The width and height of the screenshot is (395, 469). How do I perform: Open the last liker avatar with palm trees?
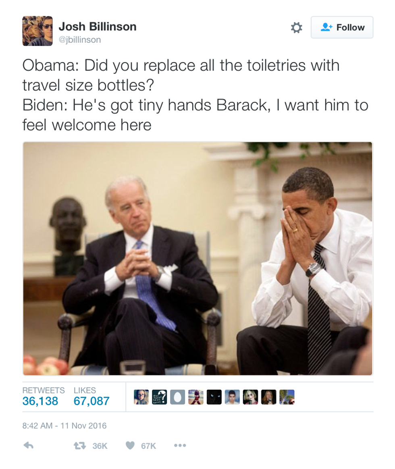[287, 397]
